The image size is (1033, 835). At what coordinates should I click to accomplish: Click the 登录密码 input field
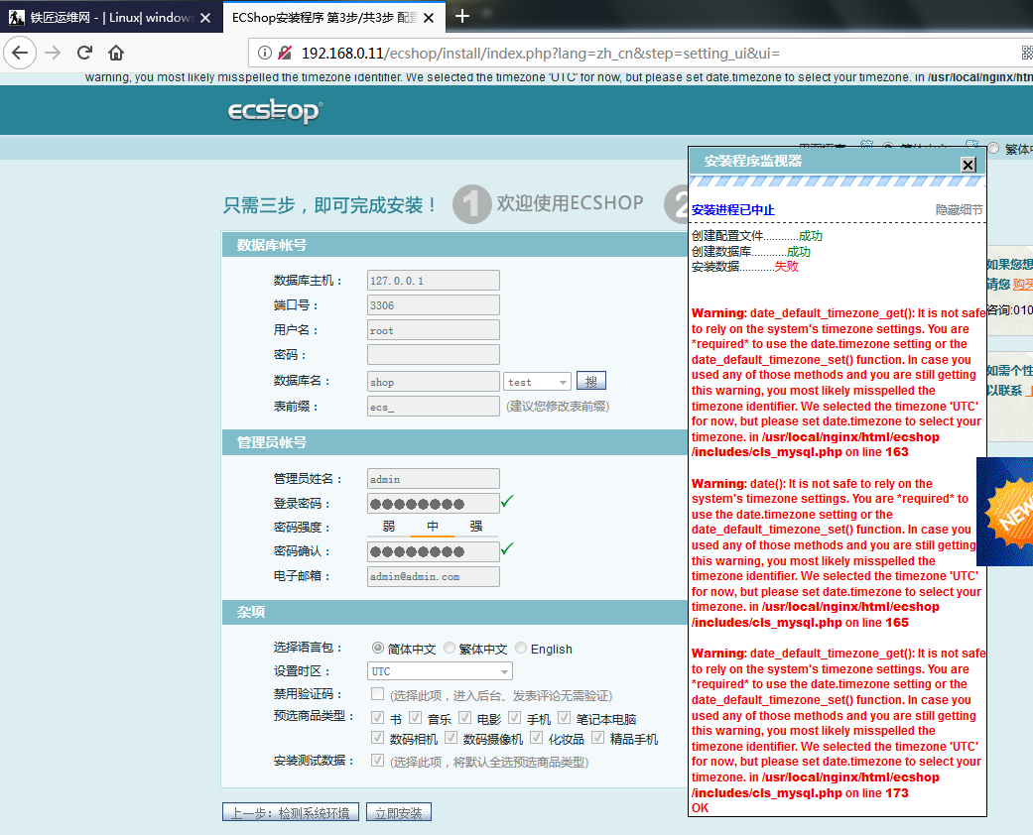pyautogui.click(x=434, y=504)
